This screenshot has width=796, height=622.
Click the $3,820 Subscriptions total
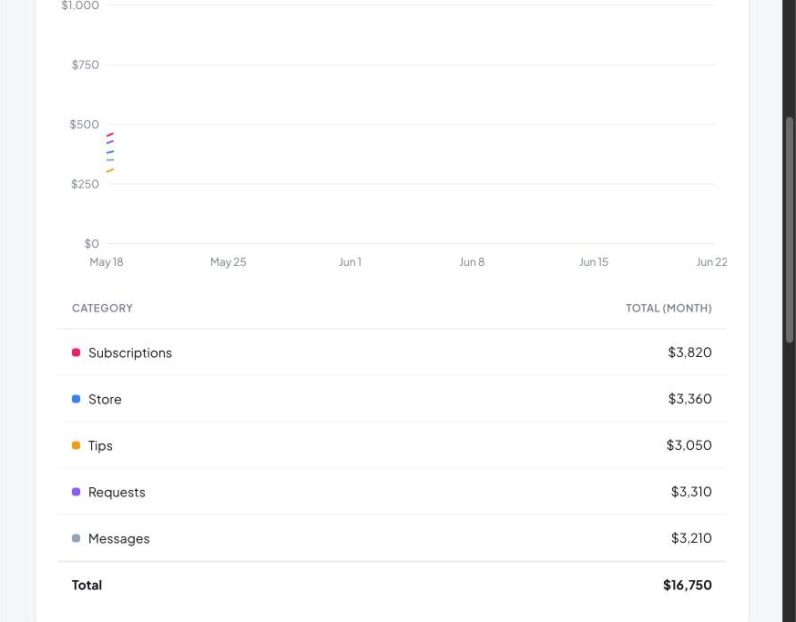point(689,352)
